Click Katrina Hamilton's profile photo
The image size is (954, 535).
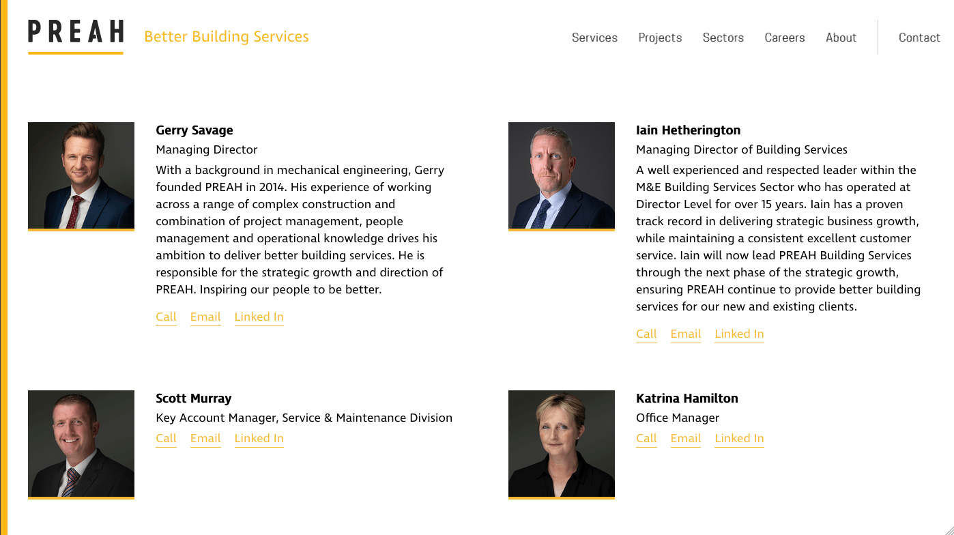click(561, 444)
